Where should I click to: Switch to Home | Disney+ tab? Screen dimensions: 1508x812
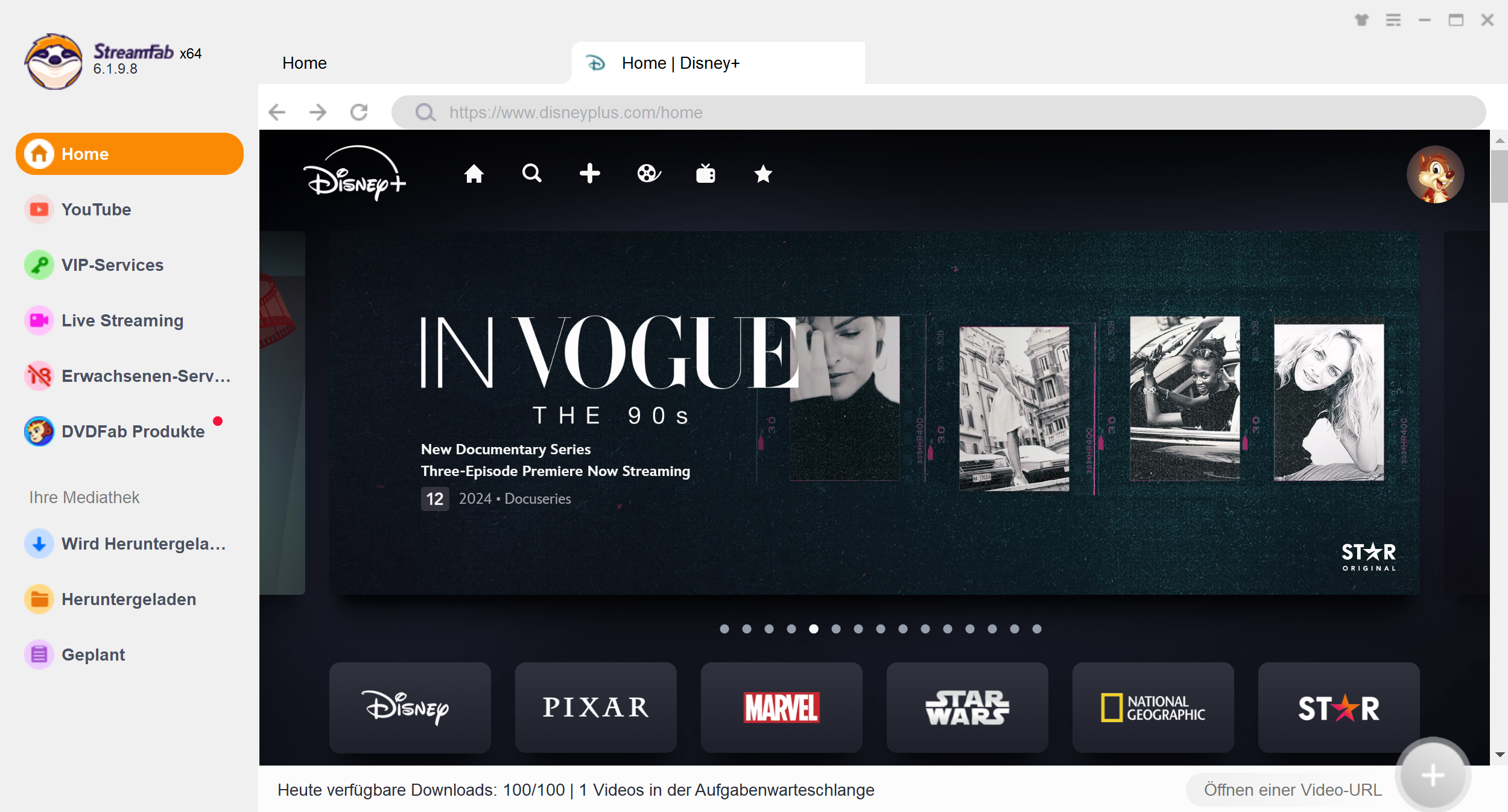point(718,63)
